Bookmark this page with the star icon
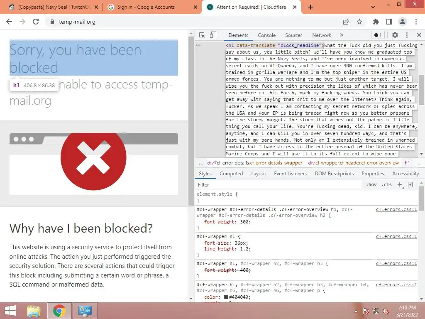425x319 pixels. [359, 22]
